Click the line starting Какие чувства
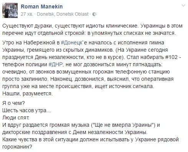The width and height of the screenshot is (188, 152). click(91, 139)
